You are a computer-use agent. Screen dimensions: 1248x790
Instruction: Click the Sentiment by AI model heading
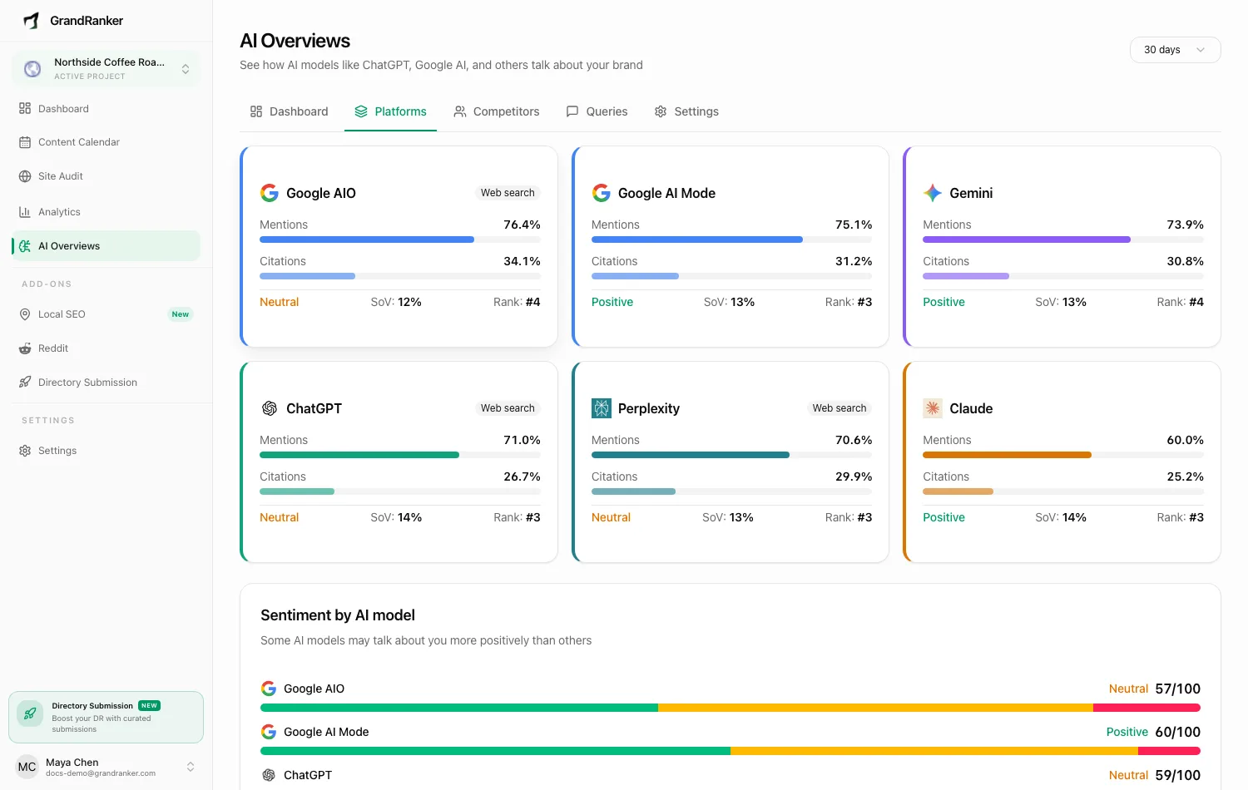click(x=338, y=615)
